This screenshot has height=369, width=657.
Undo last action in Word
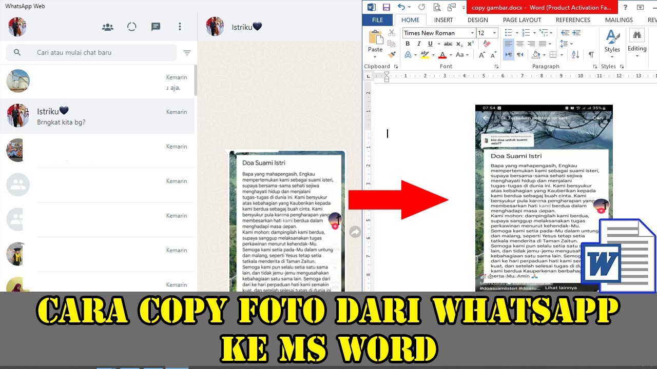[x=401, y=7]
